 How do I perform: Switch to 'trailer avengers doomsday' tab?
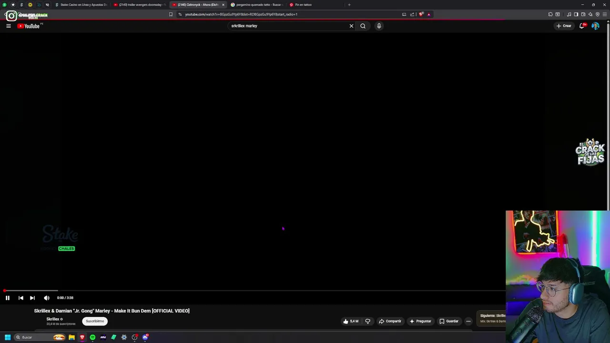click(140, 5)
